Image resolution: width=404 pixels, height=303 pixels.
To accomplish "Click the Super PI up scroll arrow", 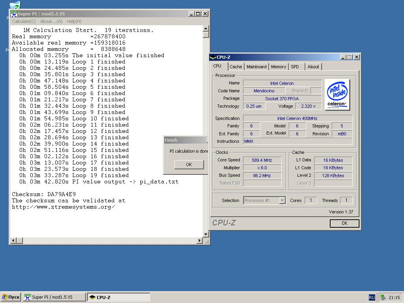I will [x=206, y=28].
